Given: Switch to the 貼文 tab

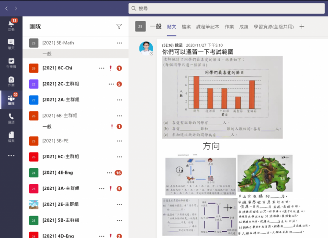Looking at the screenshot, I should click(x=171, y=27).
